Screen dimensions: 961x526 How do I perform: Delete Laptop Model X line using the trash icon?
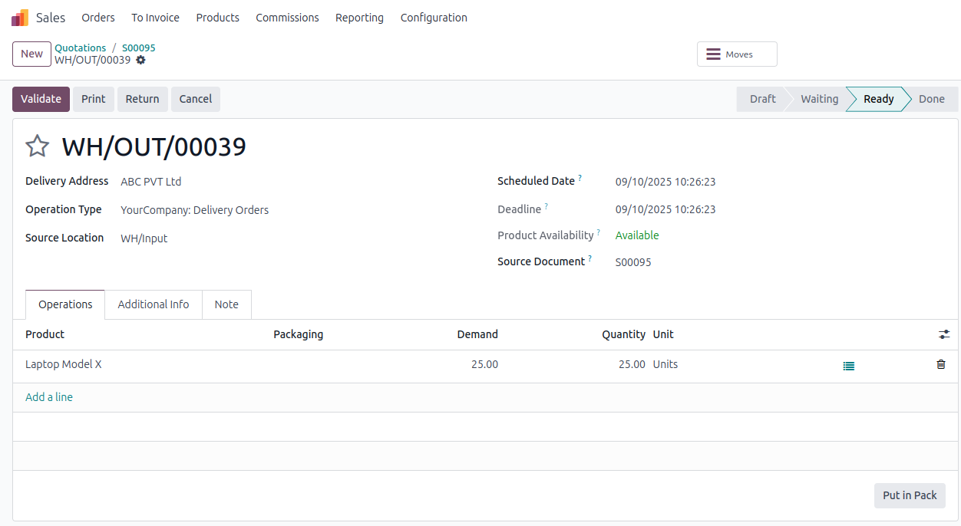(940, 364)
